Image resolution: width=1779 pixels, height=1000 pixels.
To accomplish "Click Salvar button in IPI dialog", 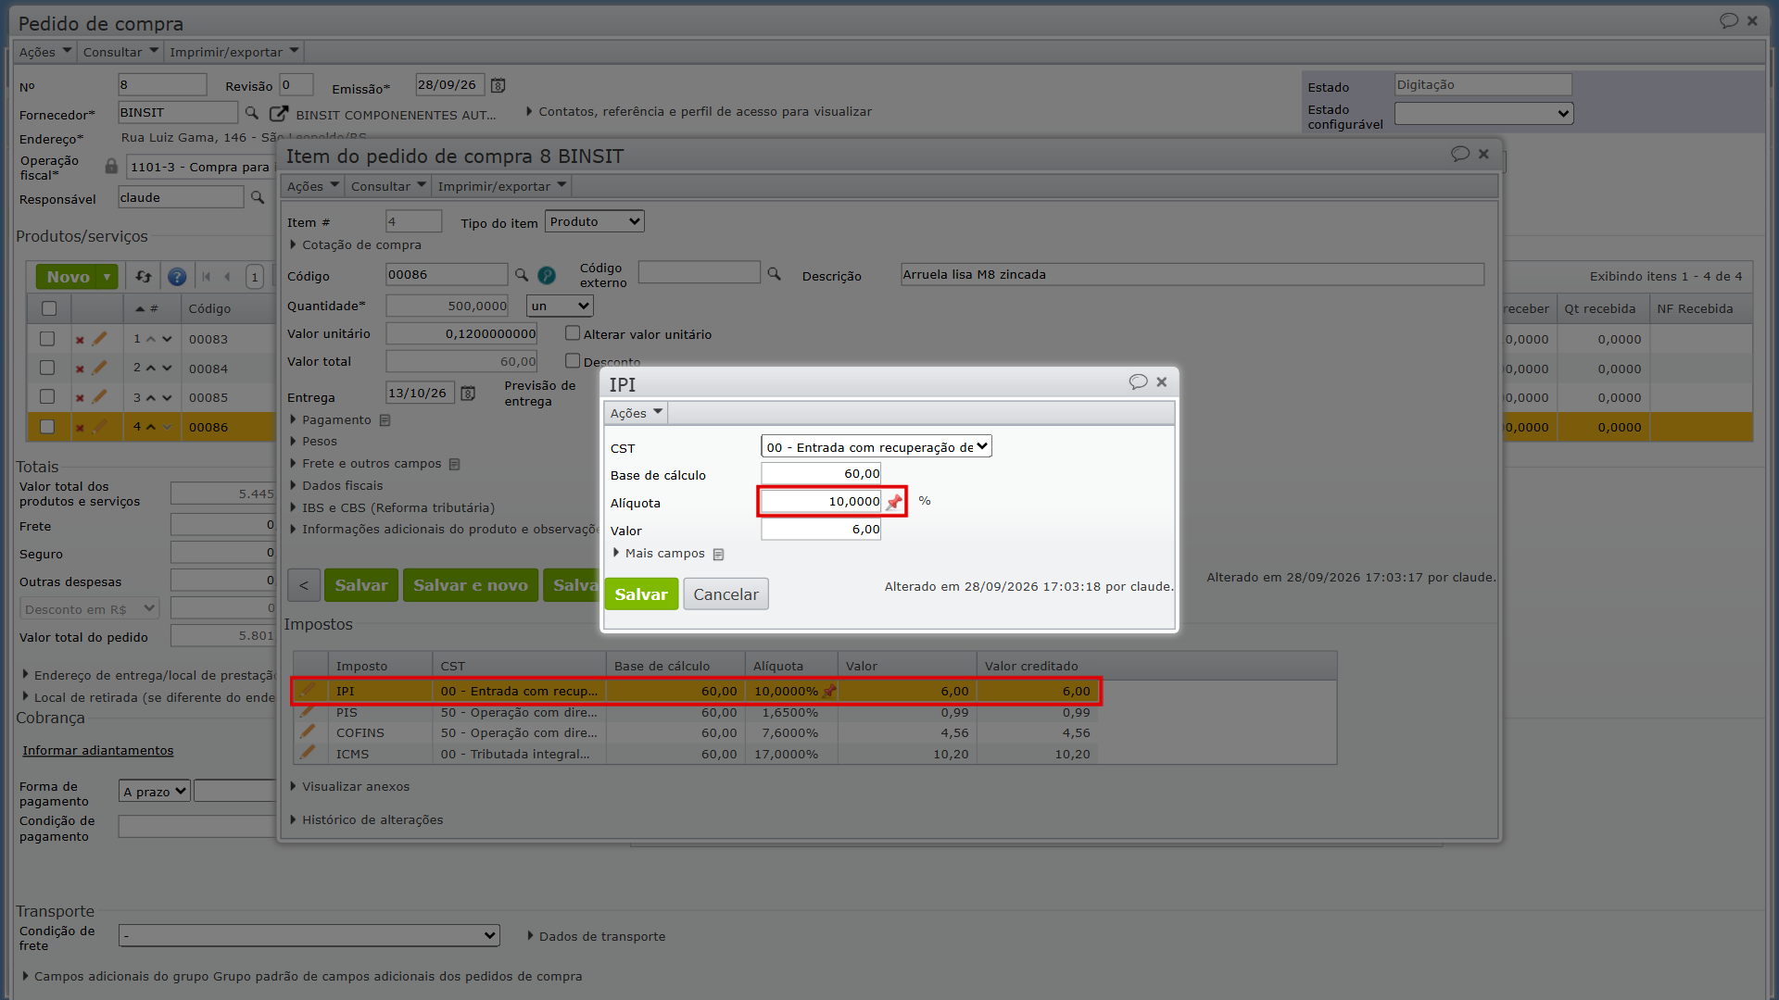I will pyautogui.click(x=641, y=594).
